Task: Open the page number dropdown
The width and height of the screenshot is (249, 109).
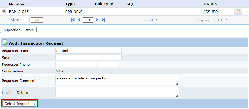Action: pos(88,20)
